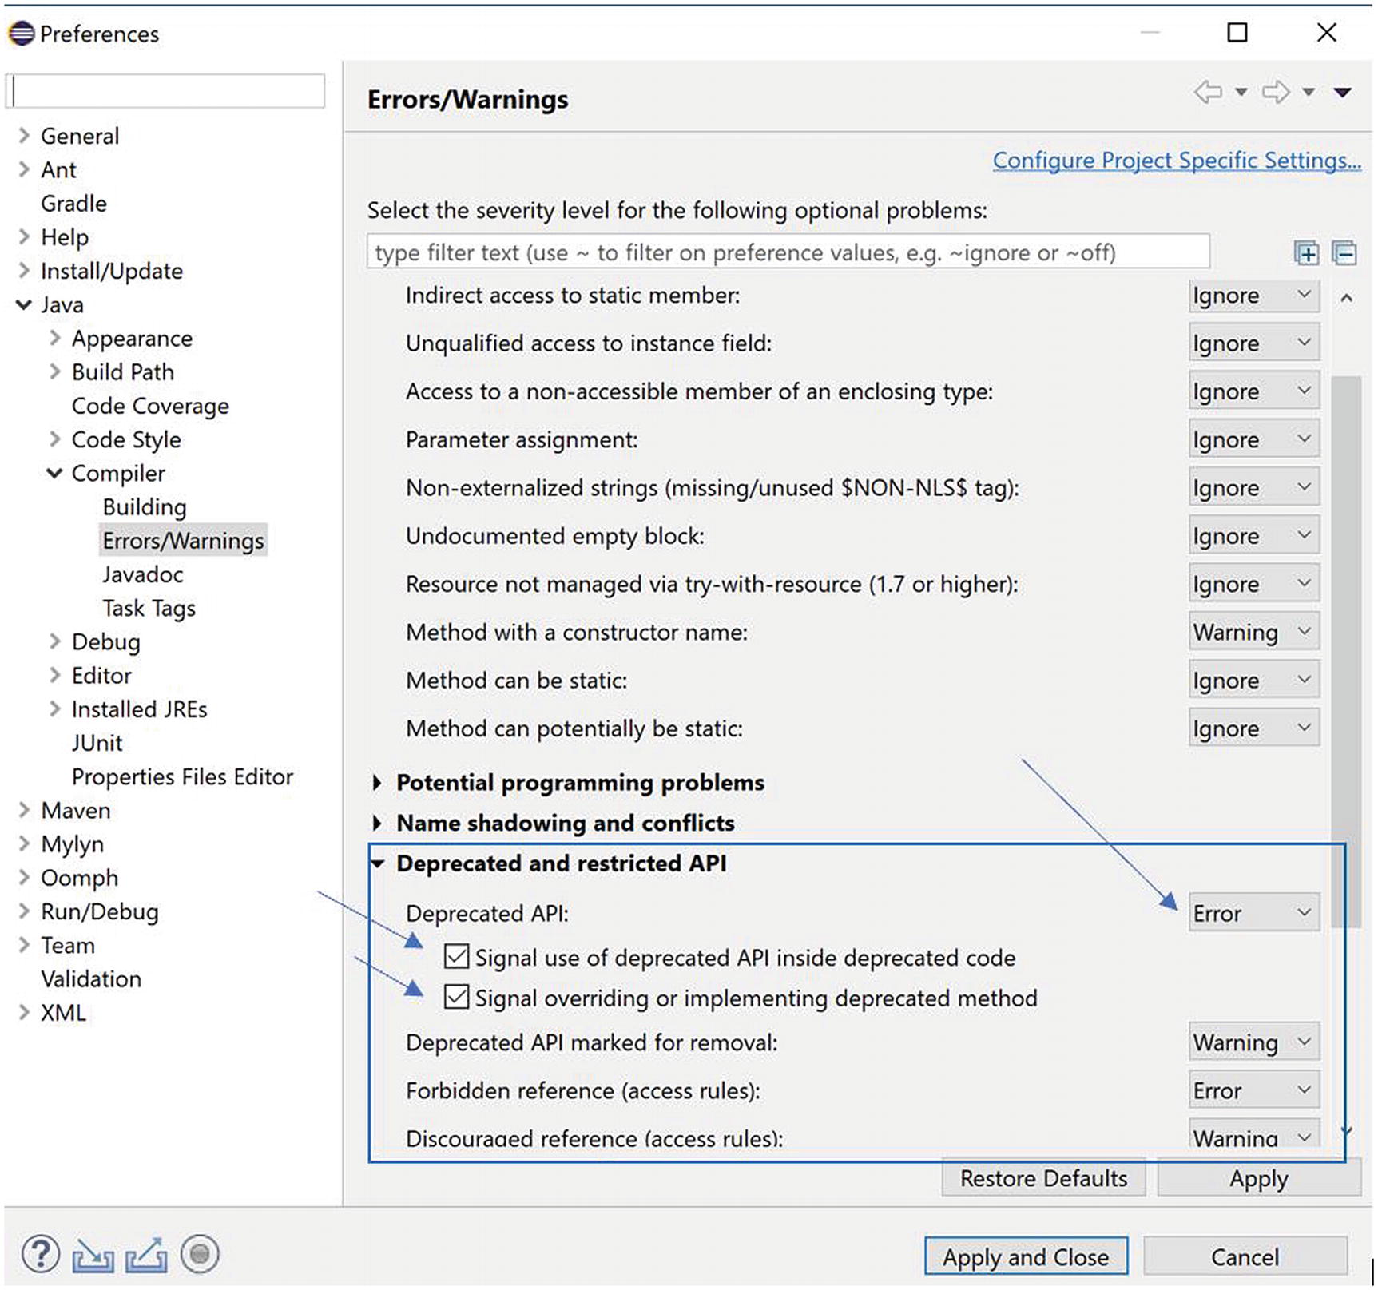Select Task Tags under Compiler

point(149,609)
